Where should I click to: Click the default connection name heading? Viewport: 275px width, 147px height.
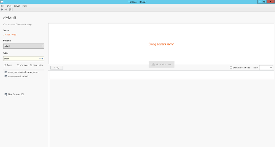tap(10, 18)
